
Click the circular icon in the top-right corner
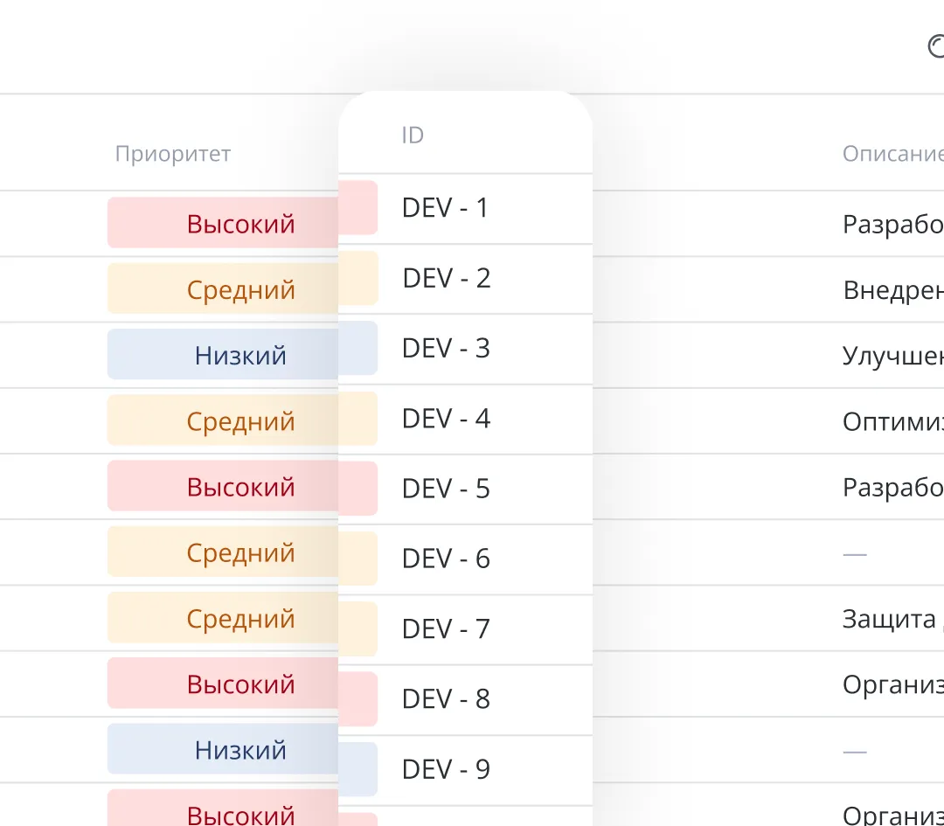coord(936,46)
